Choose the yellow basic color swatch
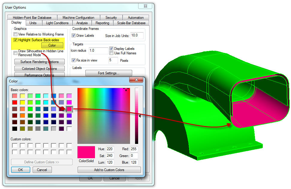The image size is (291, 189). [22, 102]
